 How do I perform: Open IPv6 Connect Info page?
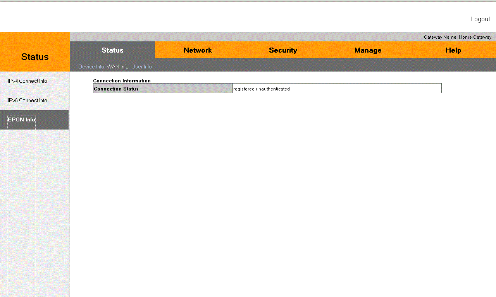[28, 101]
